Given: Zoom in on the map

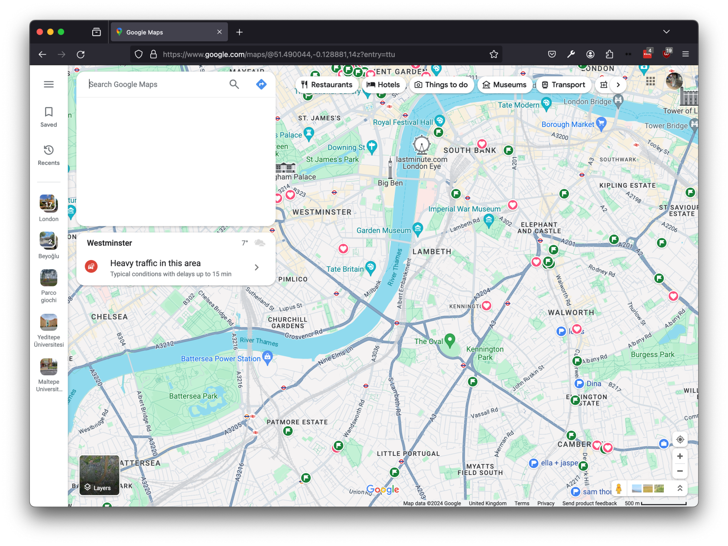Looking at the screenshot, I should click(680, 456).
